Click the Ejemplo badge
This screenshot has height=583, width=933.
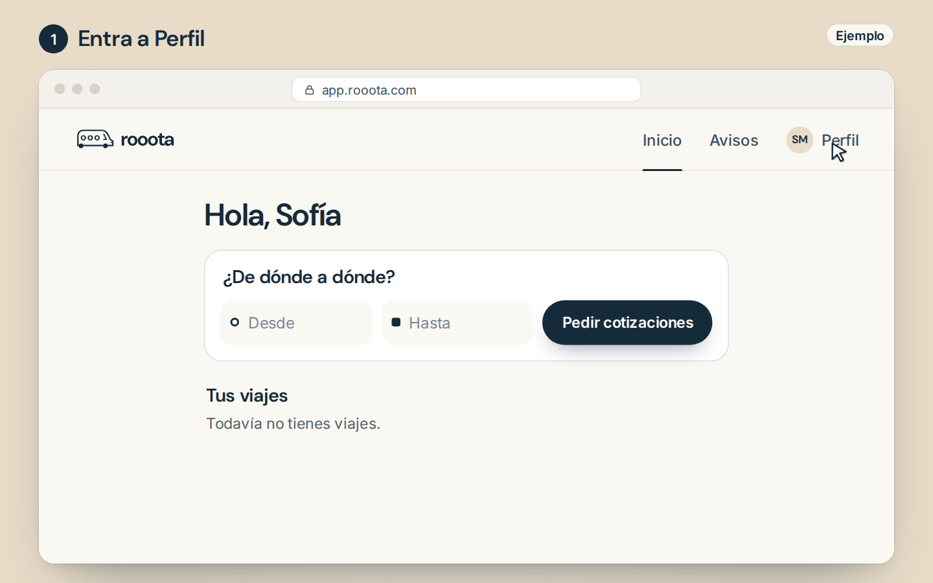pyautogui.click(x=860, y=36)
